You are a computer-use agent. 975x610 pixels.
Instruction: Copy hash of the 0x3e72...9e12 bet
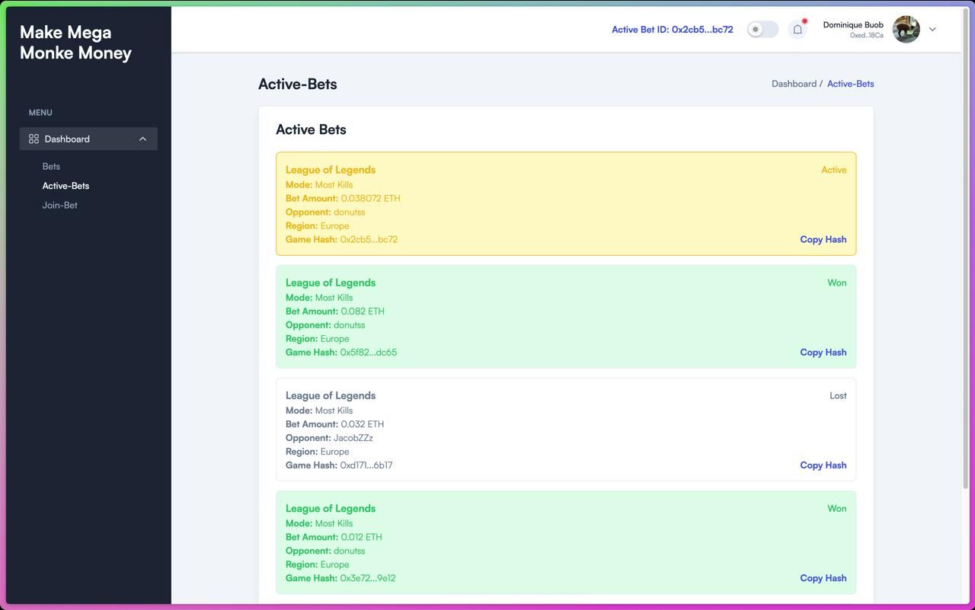click(x=823, y=578)
